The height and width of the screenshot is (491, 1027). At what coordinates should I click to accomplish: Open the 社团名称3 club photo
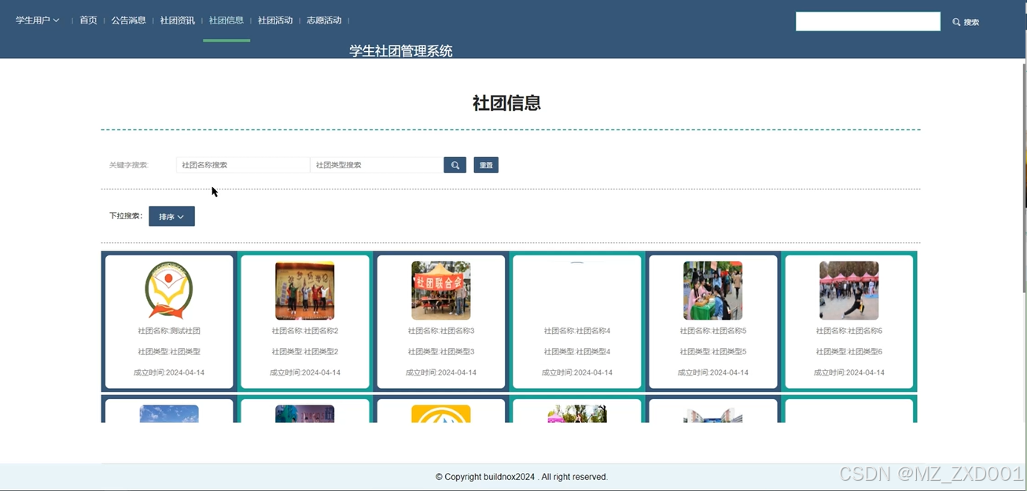pos(441,291)
